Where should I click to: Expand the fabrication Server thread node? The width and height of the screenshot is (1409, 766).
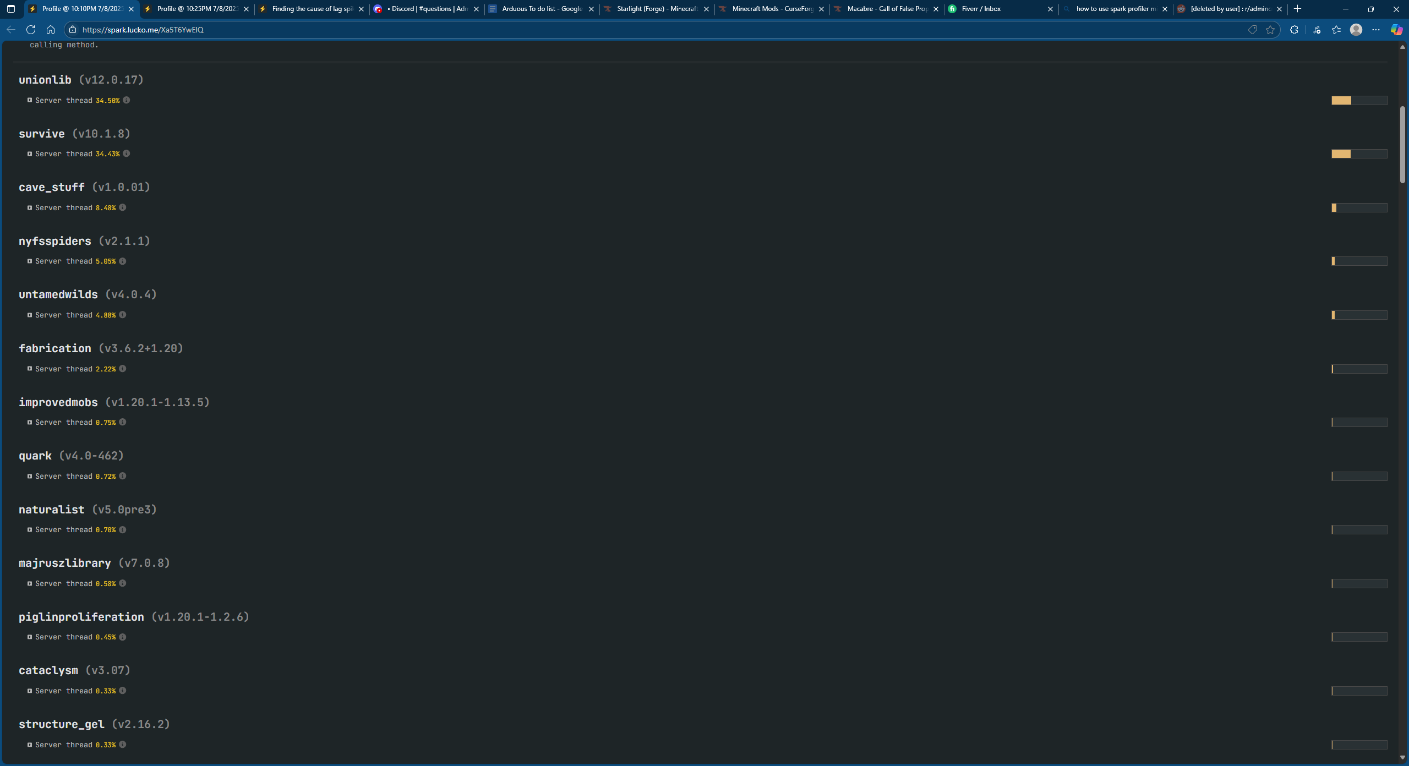click(x=30, y=369)
